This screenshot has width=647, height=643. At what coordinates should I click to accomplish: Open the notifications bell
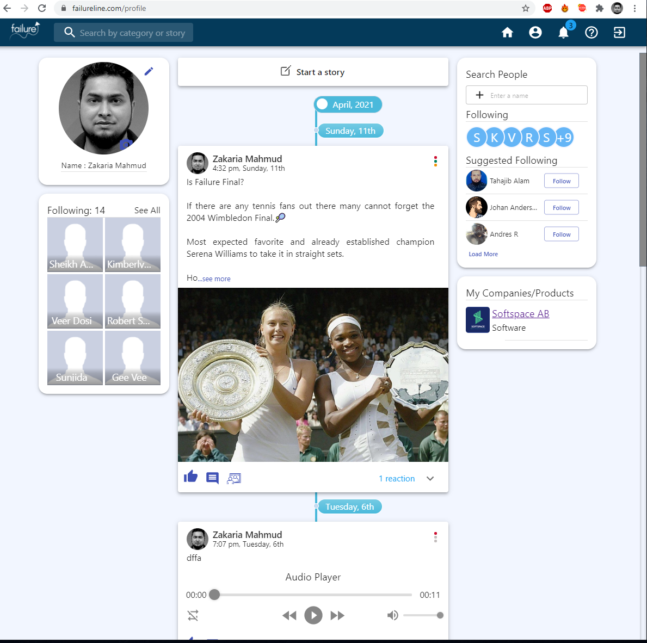click(563, 33)
